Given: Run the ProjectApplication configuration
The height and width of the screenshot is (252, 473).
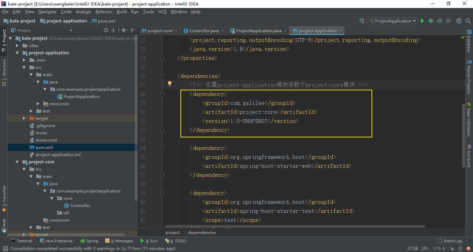Looking at the screenshot, I should click(422, 21).
